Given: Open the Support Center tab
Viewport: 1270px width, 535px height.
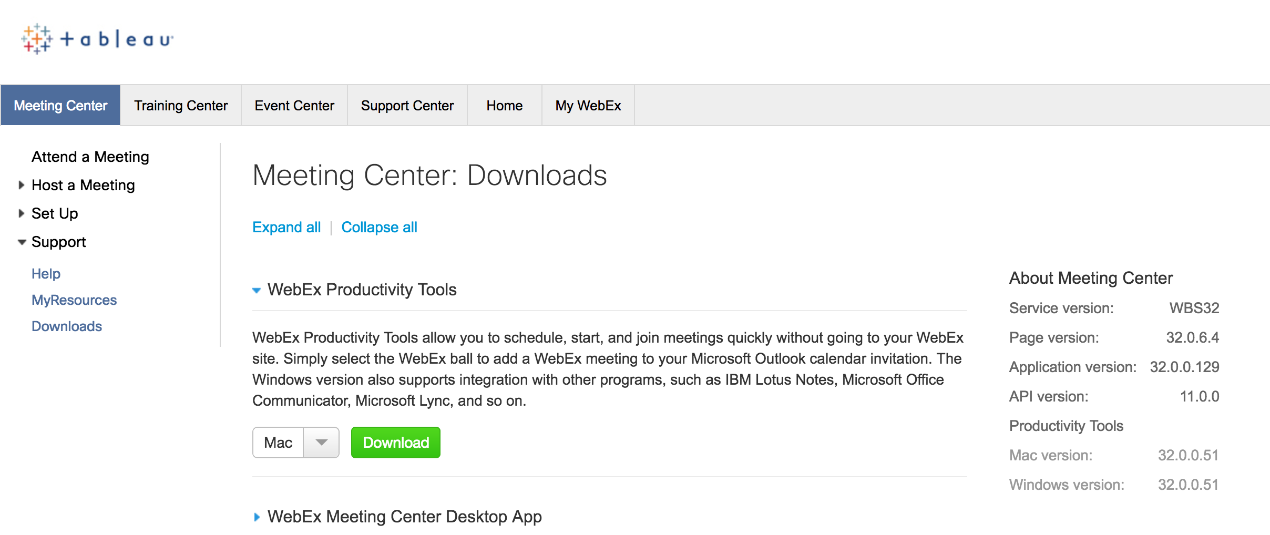Looking at the screenshot, I should (x=407, y=106).
